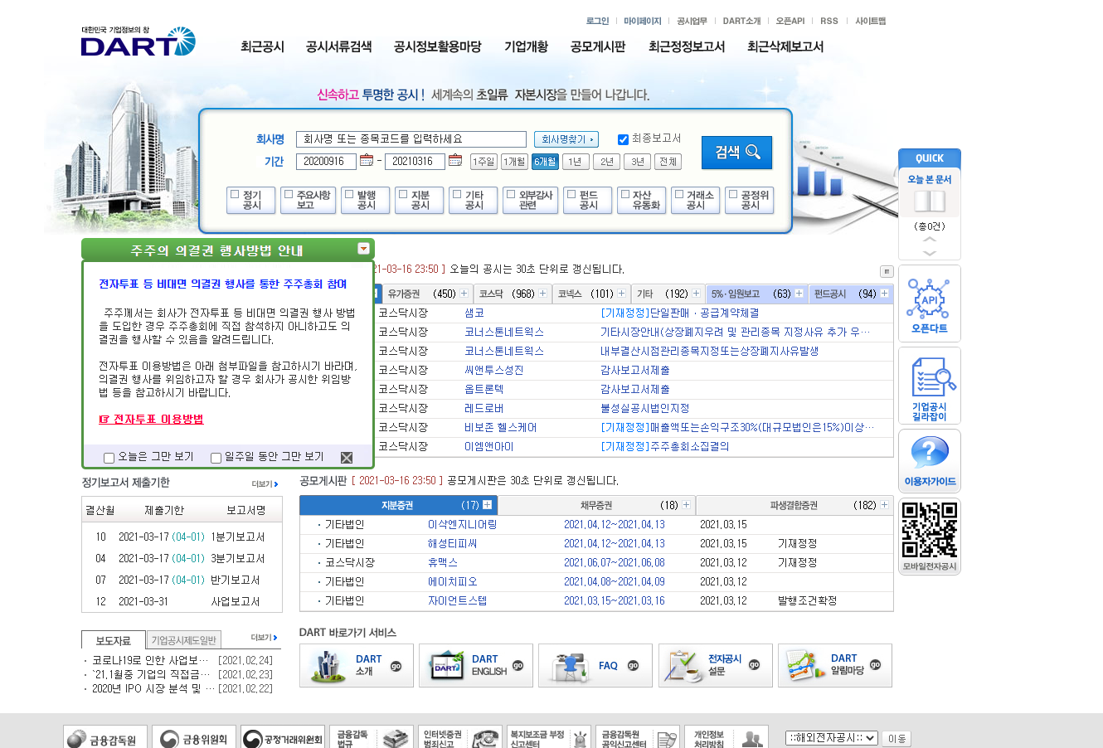Open 금융위원회 footer logo link

(194, 737)
